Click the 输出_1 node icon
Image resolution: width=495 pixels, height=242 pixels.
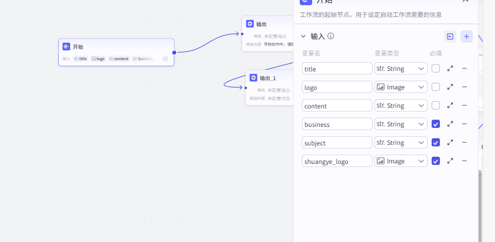(x=253, y=78)
